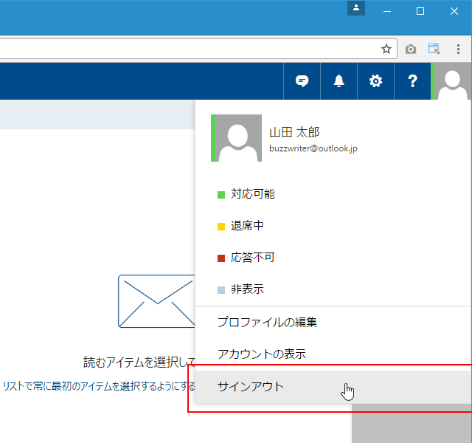Click the name 山田 太郎

point(294,132)
